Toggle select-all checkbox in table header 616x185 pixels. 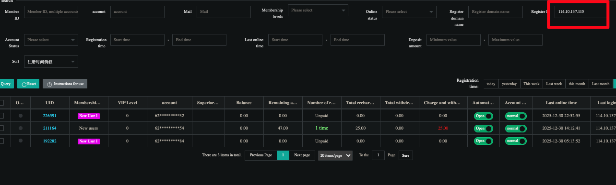pos(1,103)
